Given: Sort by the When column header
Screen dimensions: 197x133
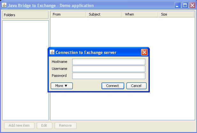Looking at the screenshot, I should 140,14.
